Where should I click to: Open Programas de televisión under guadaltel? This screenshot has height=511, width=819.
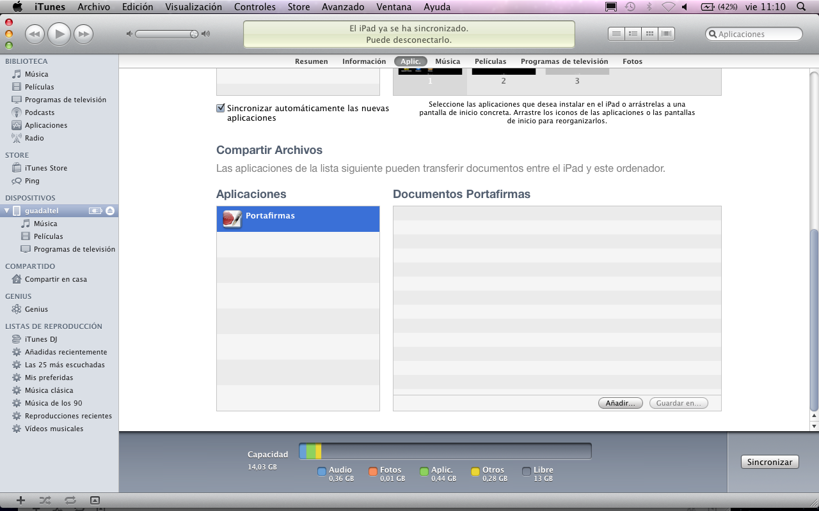click(x=74, y=249)
